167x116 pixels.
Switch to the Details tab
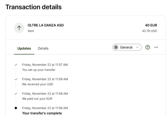43,48
